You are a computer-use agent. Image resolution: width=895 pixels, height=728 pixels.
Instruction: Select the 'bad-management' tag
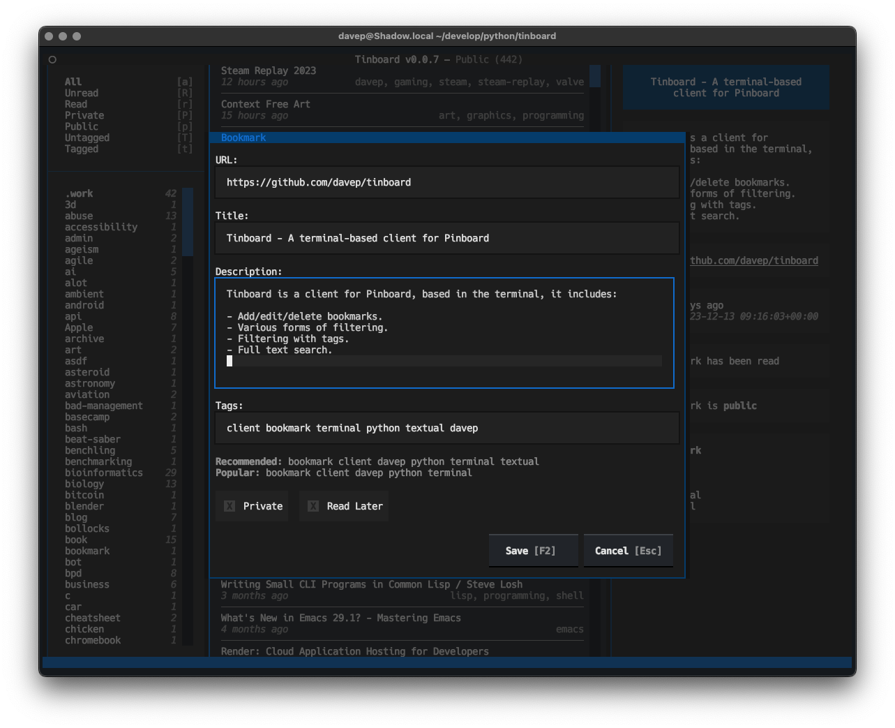(121, 406)
